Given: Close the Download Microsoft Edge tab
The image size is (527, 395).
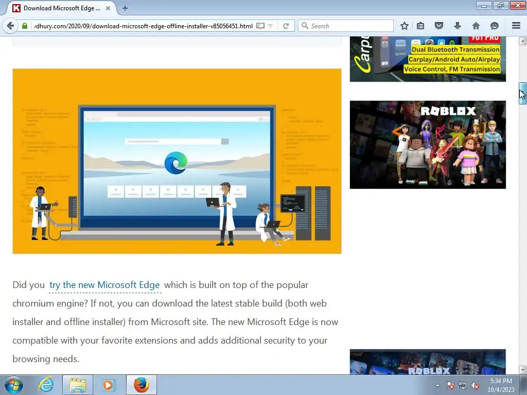Looking at the screenshot, I should (x=108, y=8).
